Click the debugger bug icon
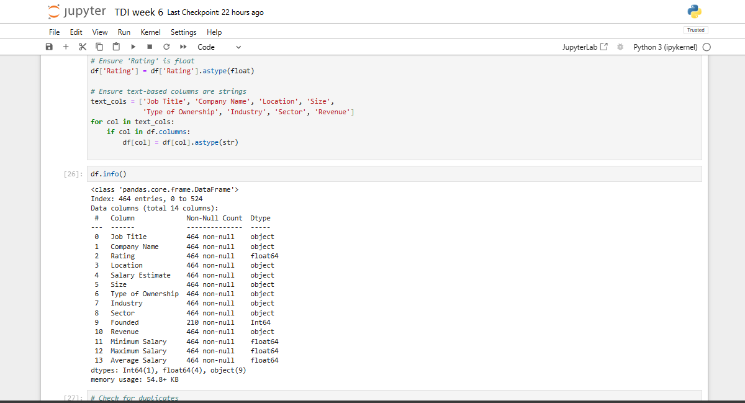 (x=620, y=47)
